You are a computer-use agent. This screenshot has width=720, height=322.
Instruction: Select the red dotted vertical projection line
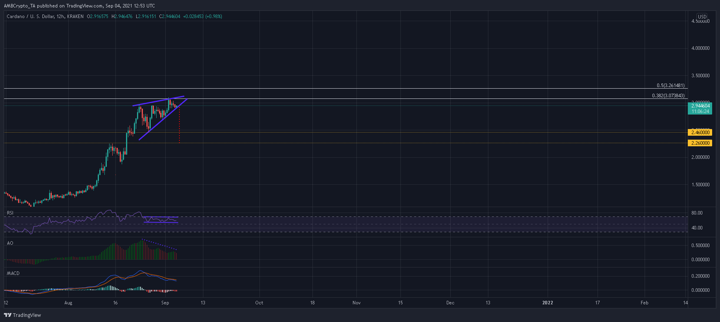pos(179,124)
